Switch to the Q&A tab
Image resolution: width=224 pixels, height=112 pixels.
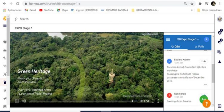pos(176,47)
